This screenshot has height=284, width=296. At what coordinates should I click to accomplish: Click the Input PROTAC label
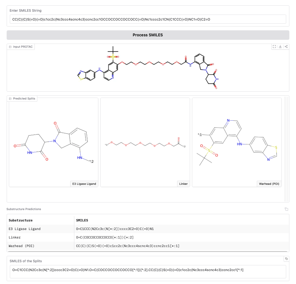23,47
